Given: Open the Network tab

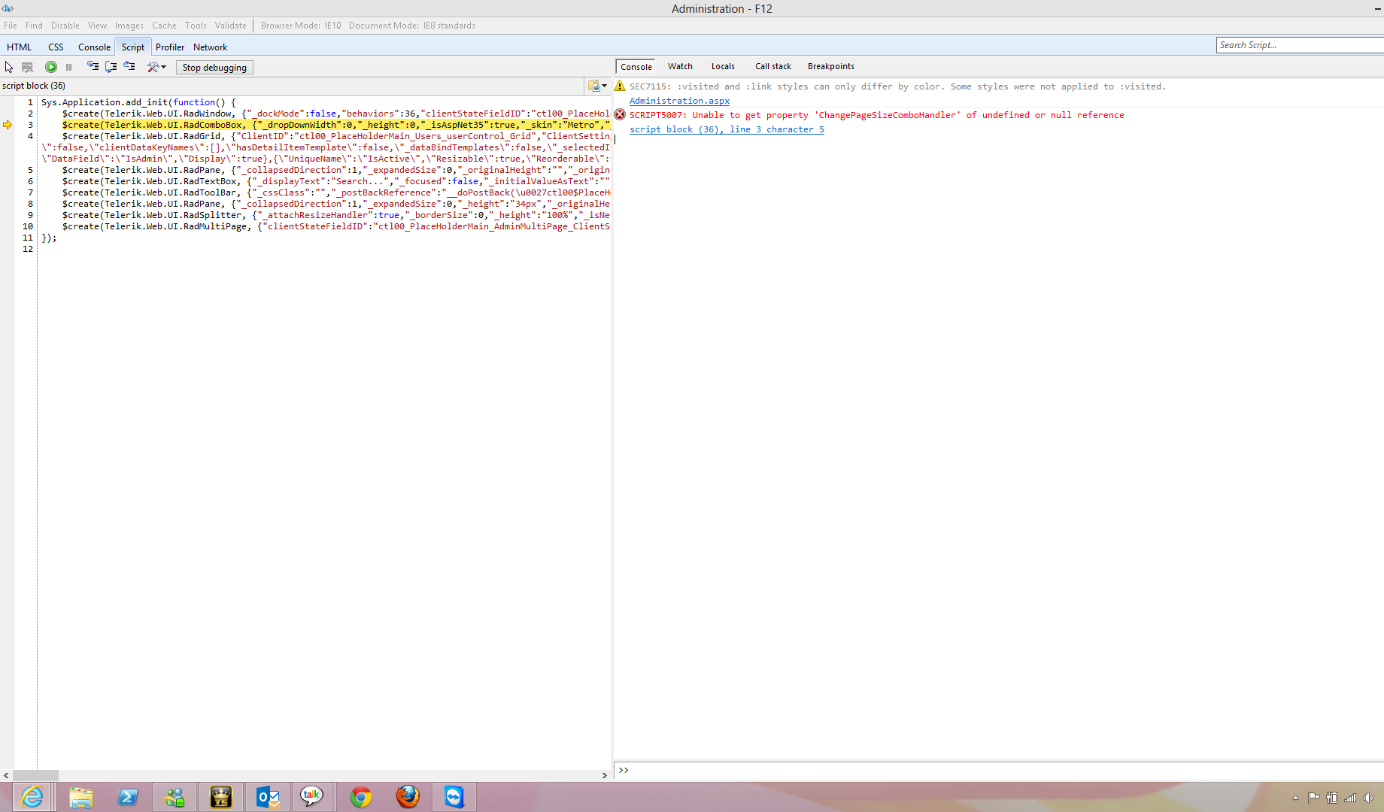Looking at the screenshot, I should (x=210, y=47).
